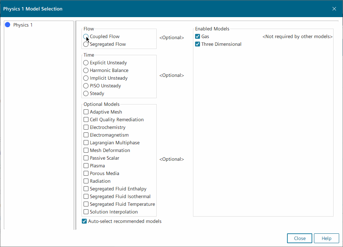Click the Physics 1 continuum icon
This screenshot has height=247, width=343.
(8, 25)
